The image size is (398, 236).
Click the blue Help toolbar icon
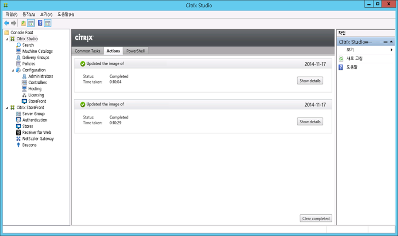pos(40,23)
